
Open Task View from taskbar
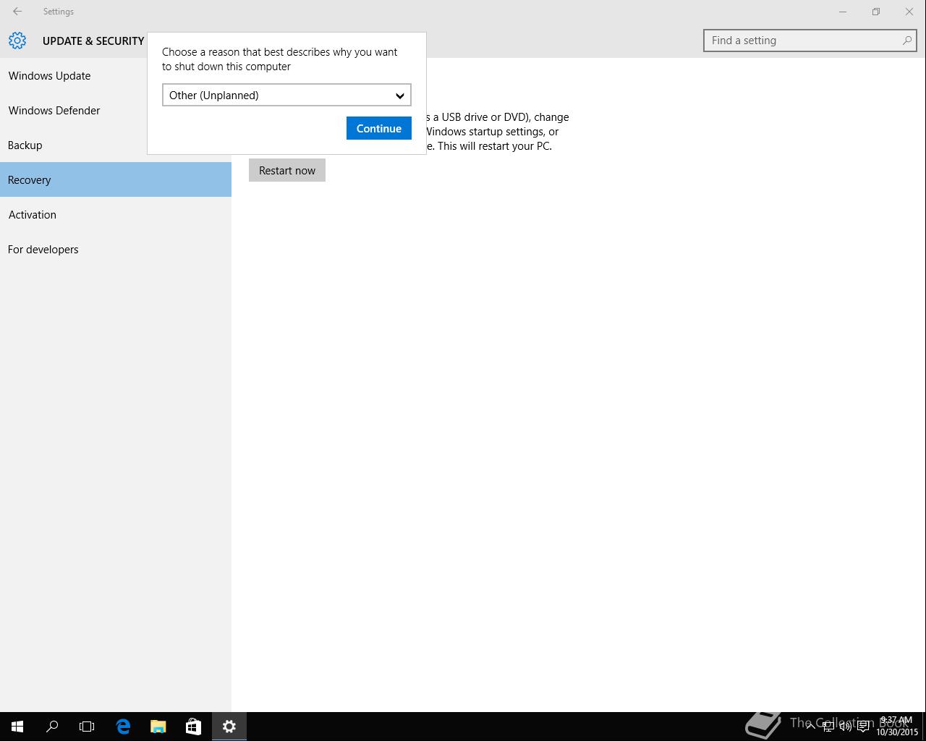pyautogui.click(x=87, y=727)
